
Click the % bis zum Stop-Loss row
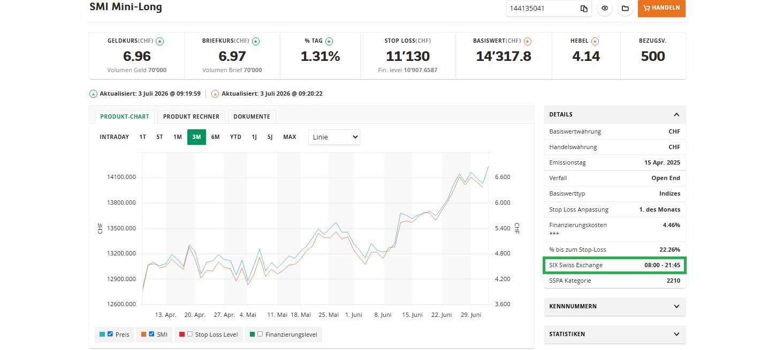click(x=614, y=250)
